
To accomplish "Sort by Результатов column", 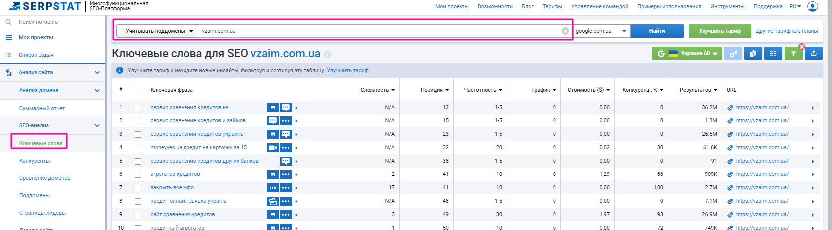I will pyautogui.click(x=698, y=90).
